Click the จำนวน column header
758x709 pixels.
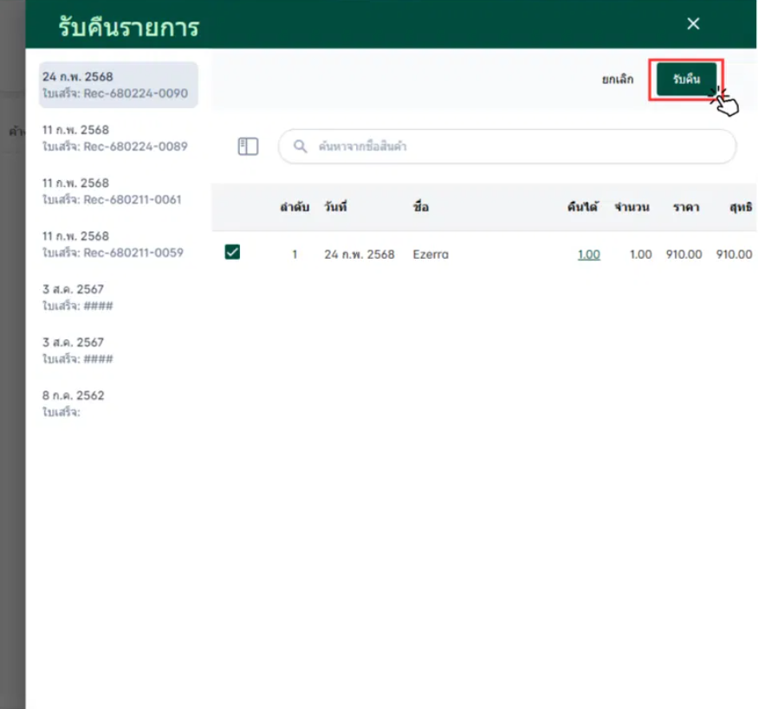tap(632, 207)
